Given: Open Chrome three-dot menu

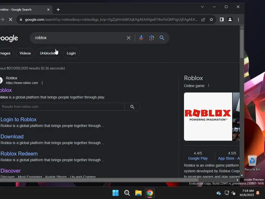Looking at the screenshot, I should [238, 20].
